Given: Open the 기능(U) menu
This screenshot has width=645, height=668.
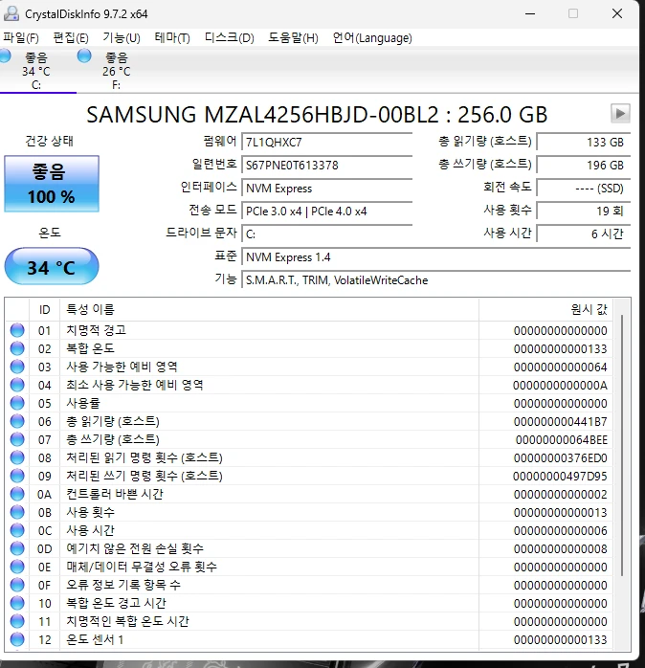Looking at the screenshot, I should coord(122,38).
